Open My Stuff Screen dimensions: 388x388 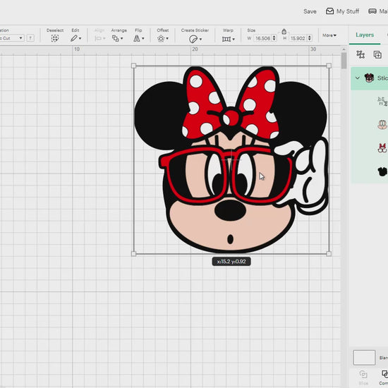pyautogui.click(x=342, y=11)
